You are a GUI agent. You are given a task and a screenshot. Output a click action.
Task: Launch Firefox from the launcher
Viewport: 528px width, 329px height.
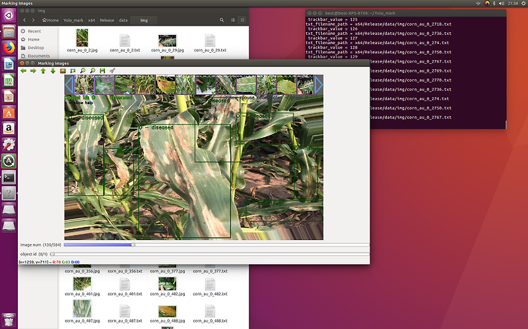pos(9,47)
